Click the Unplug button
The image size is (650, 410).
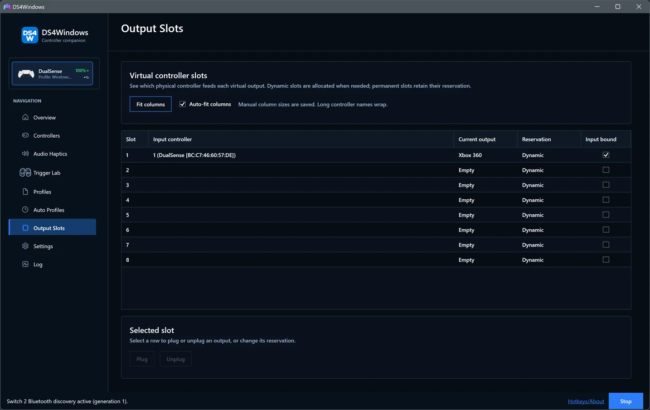coord(175,359)
